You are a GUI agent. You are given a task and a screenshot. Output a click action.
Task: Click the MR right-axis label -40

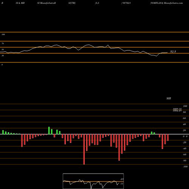point(184,149)
